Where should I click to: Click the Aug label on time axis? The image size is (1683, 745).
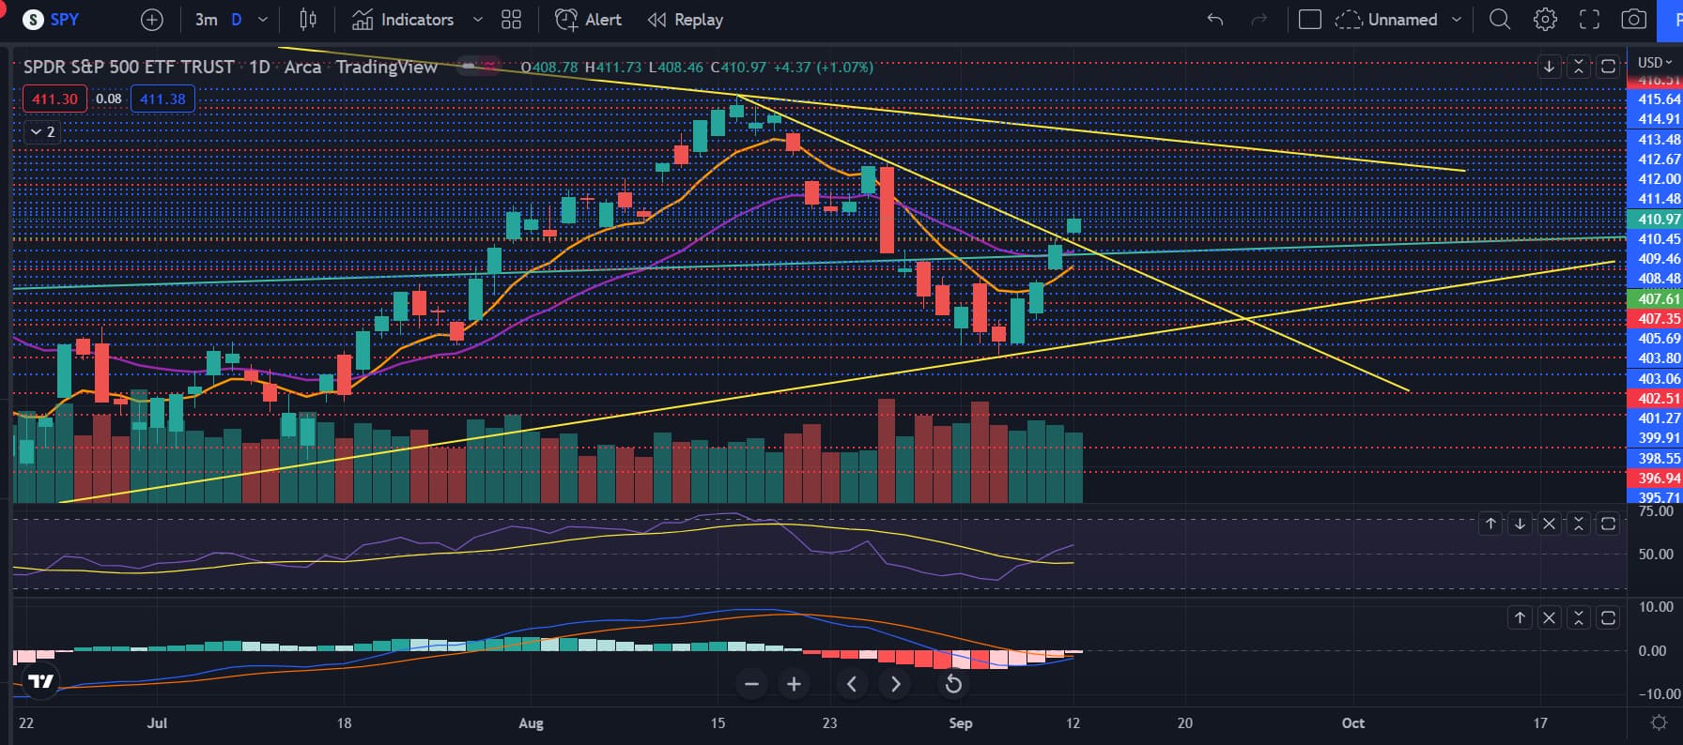tap(531, 723)
